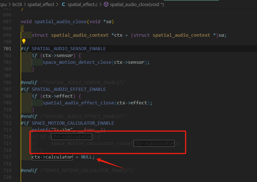Click the spatial_audio_close function name on line 697
The width and height of the screenshot is (257, 182).
tap(60, 22)
